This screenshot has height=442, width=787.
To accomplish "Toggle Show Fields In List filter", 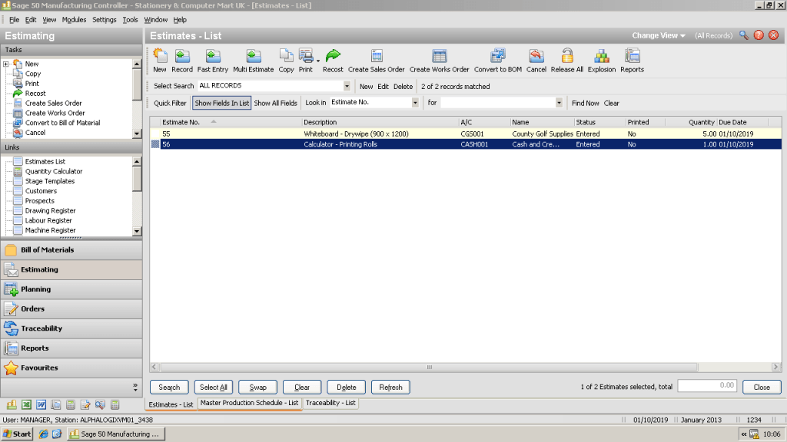I will click(222, 104).
